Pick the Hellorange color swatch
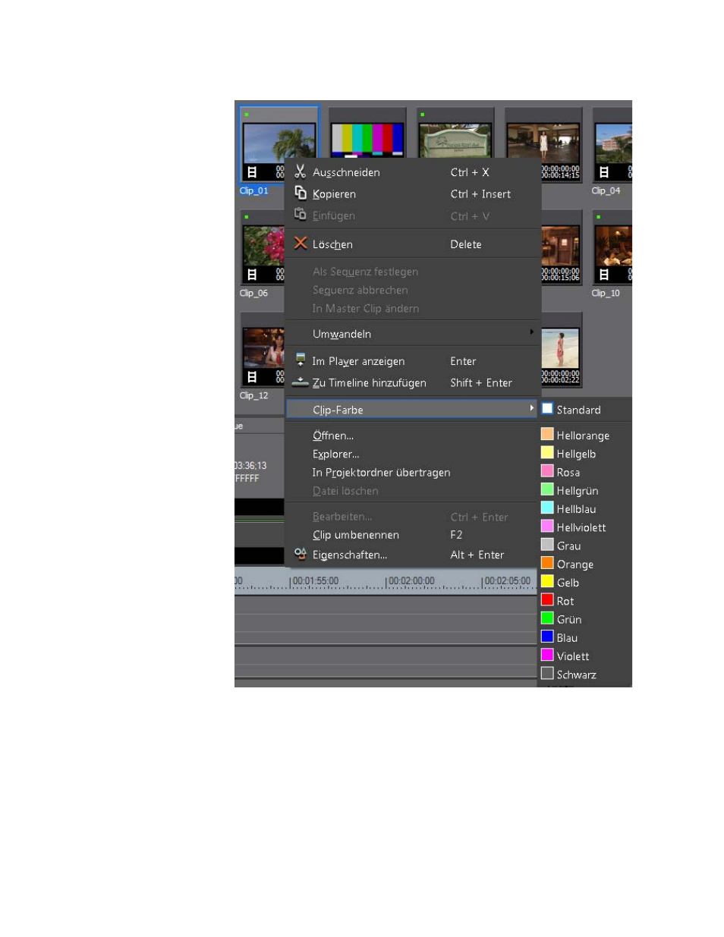724x937 pixels. tap(547, 434)
